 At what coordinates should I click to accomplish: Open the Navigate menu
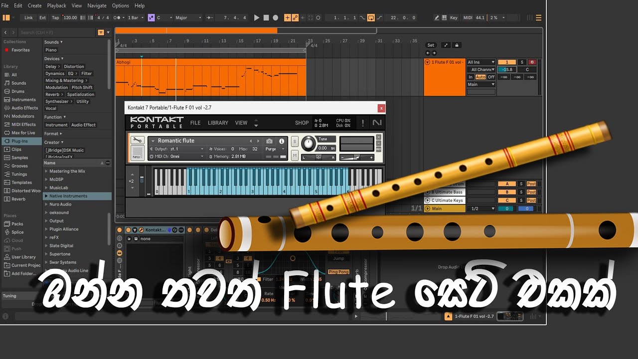pyautogui.click(x=97, y=5)
